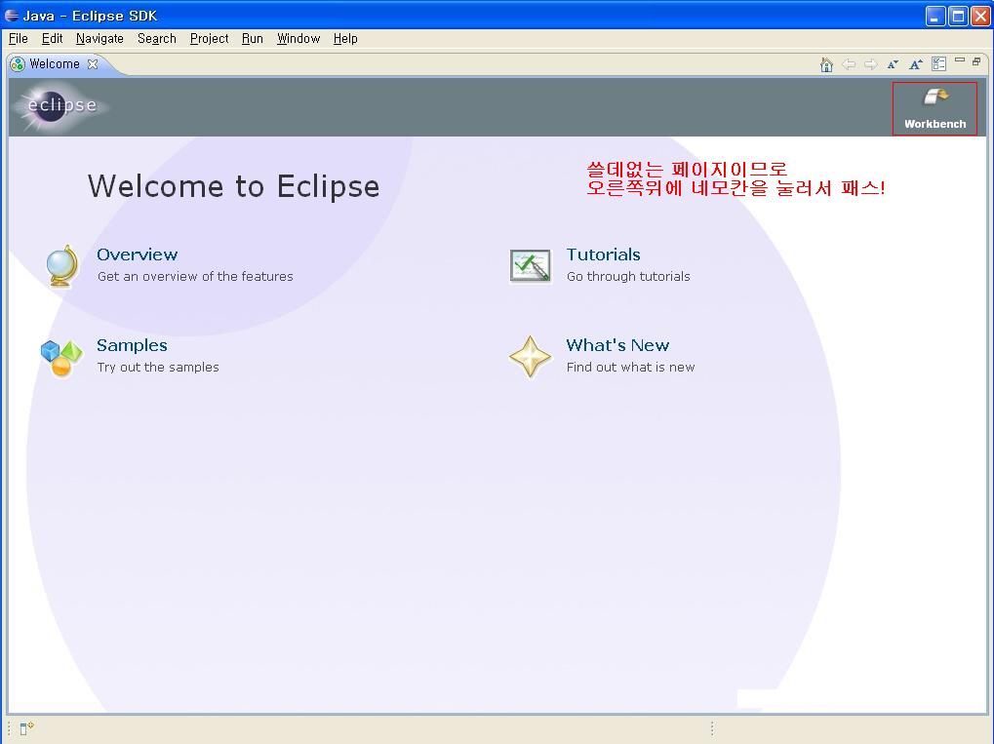The image size is (994, 744).
Task: Open the Navigate menu
Action: [x=99, y=39]
